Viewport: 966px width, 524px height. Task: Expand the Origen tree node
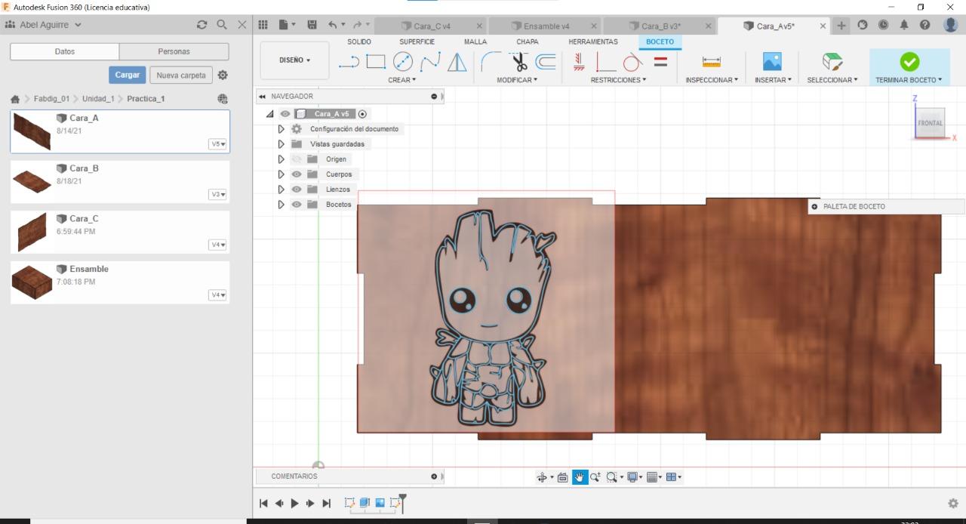281,159
